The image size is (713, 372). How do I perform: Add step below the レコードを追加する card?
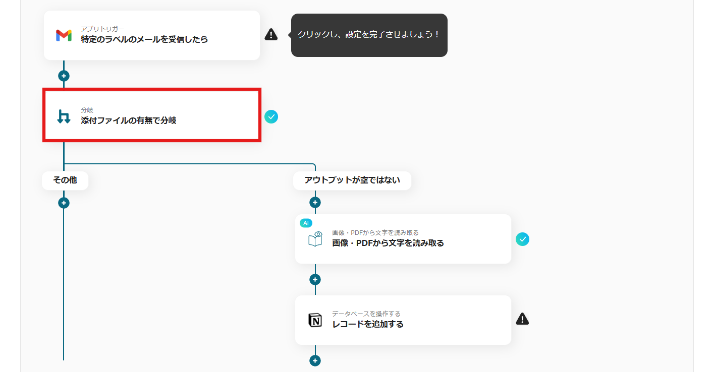[x=315, y=361]
